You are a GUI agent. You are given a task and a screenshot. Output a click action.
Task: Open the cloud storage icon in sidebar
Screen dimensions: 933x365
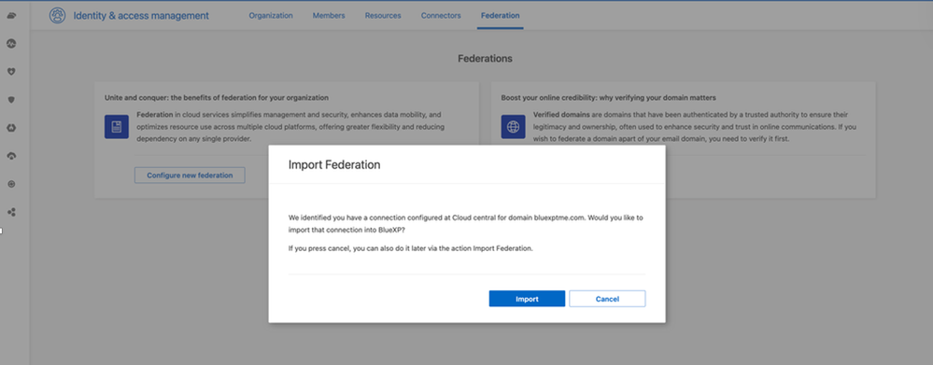pos(11,16)
